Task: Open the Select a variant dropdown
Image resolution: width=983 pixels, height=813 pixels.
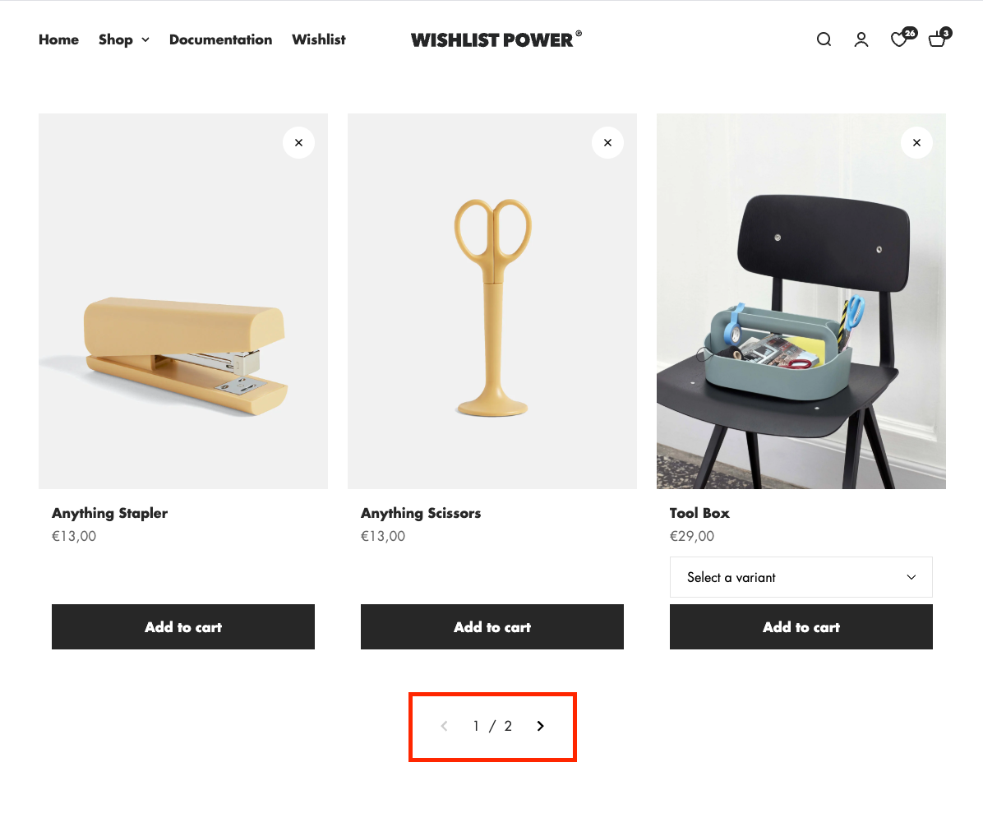Action: coord(801,577)
